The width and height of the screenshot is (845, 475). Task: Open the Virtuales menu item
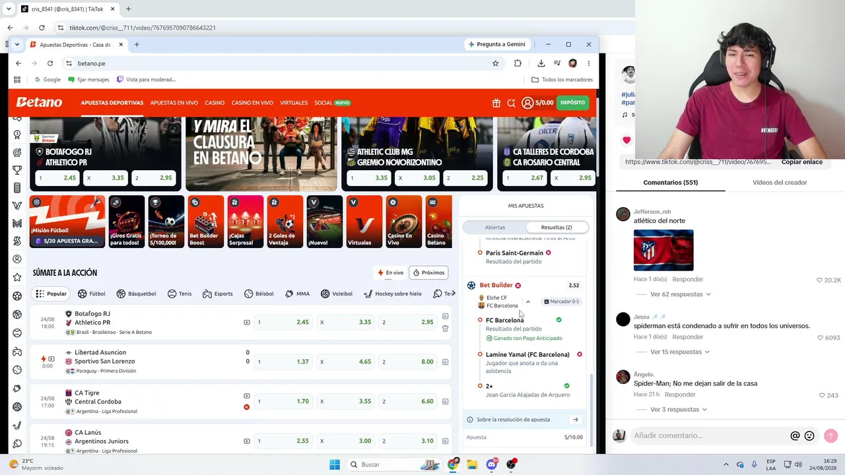click(294, 103)
